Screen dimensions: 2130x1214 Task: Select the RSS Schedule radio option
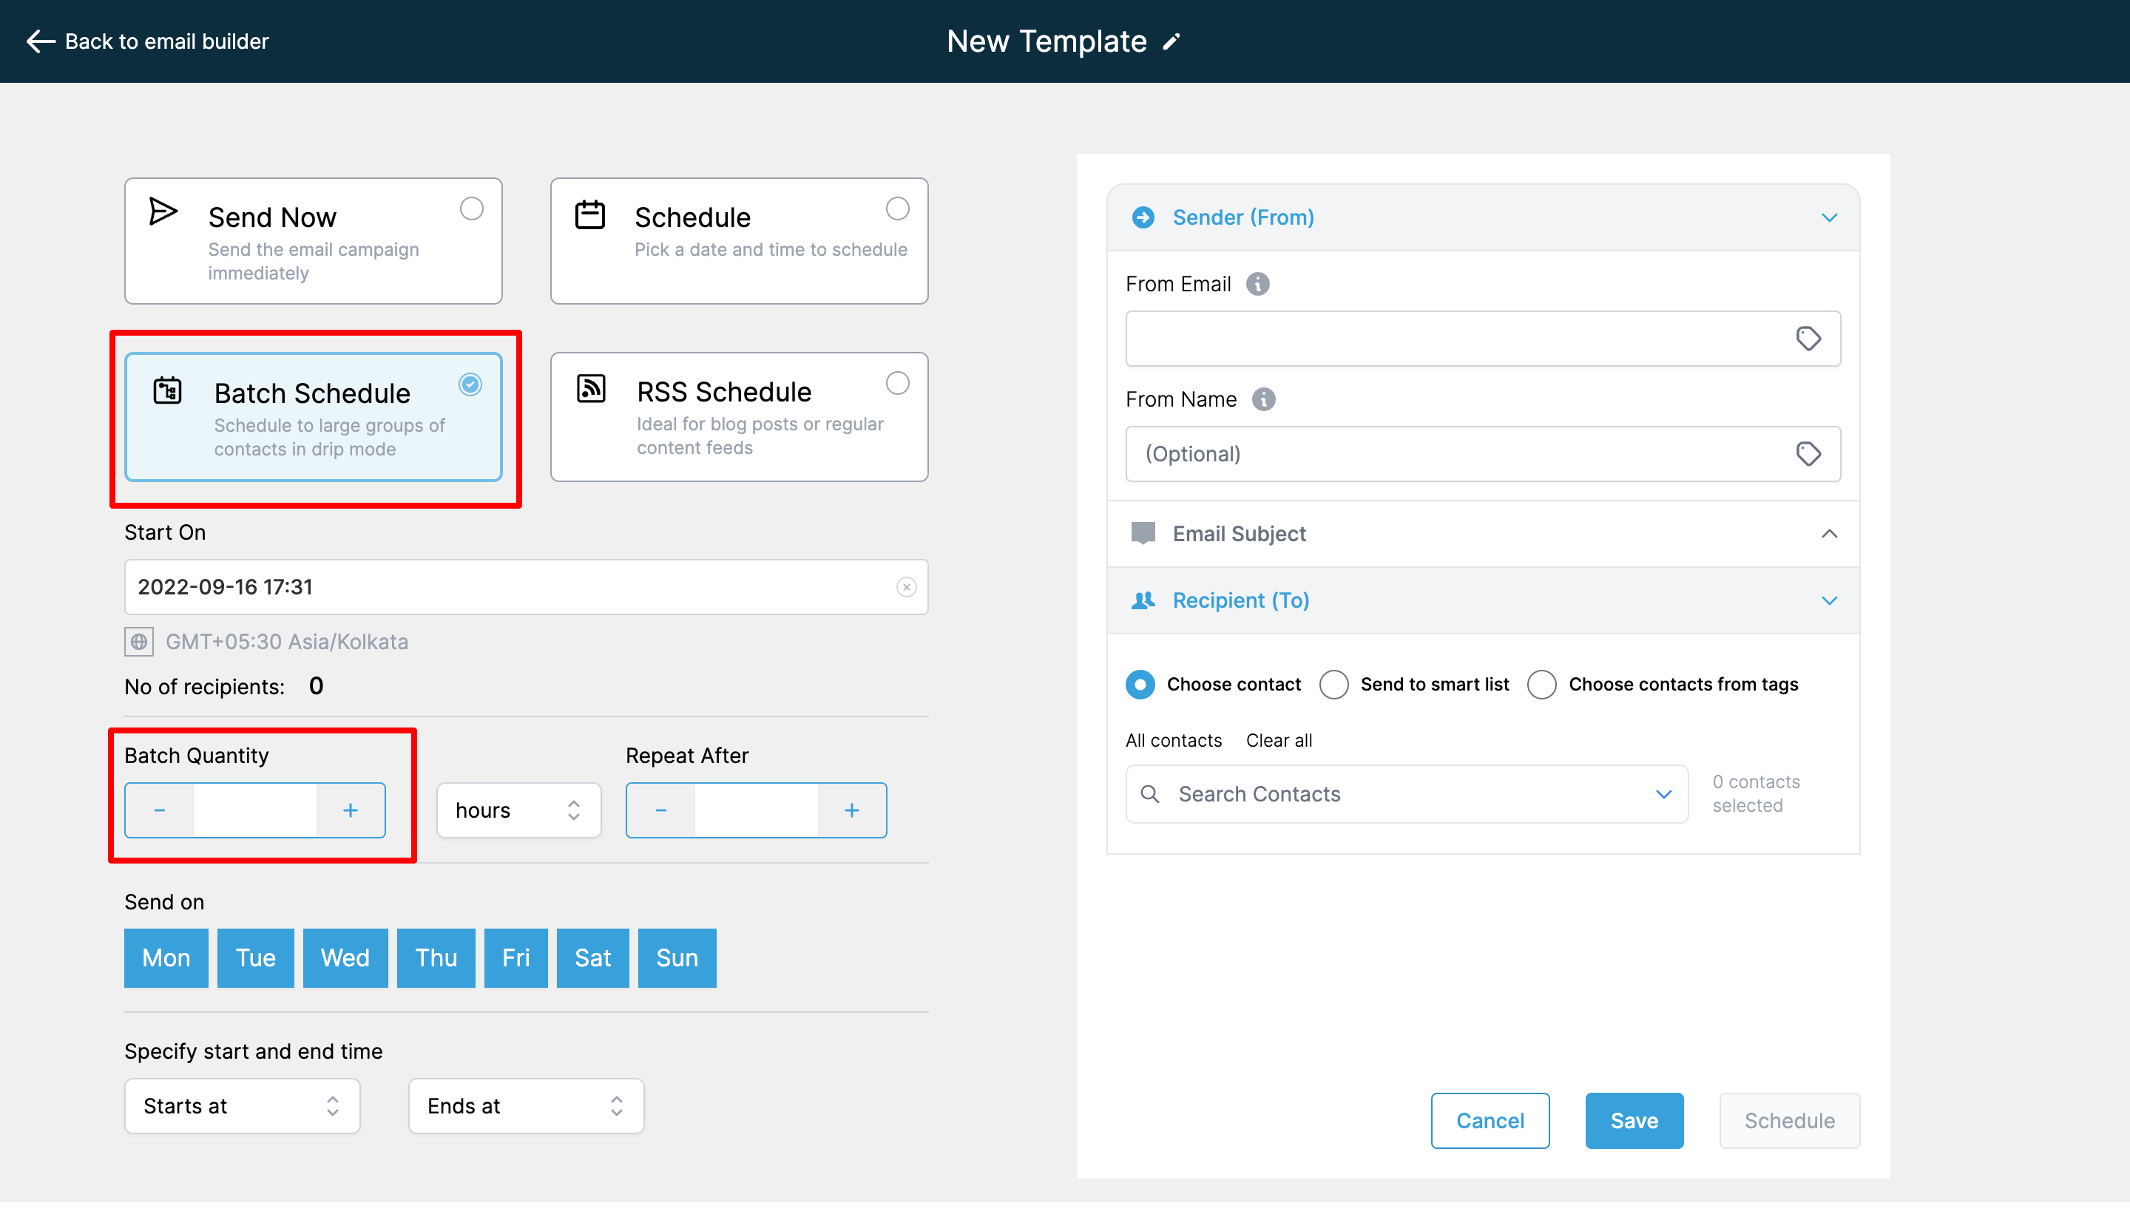pyautogui.click(x=897, y=384)
